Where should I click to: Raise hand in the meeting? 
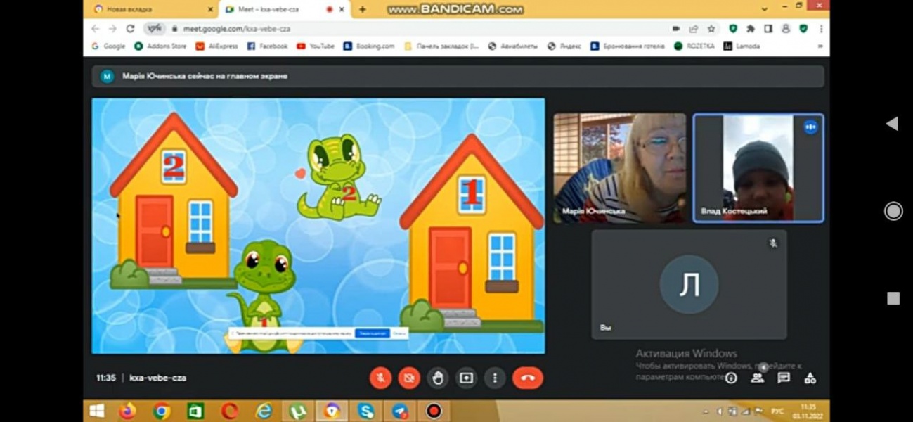pyautogui.click(x=437, y=378)
